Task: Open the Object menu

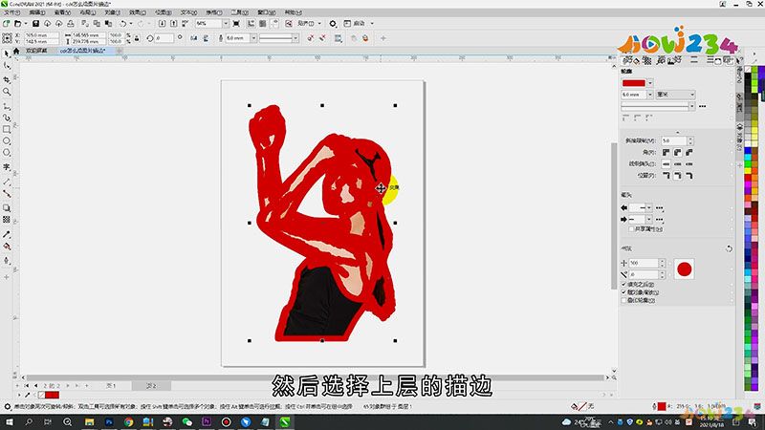Action: coord(113,12)
